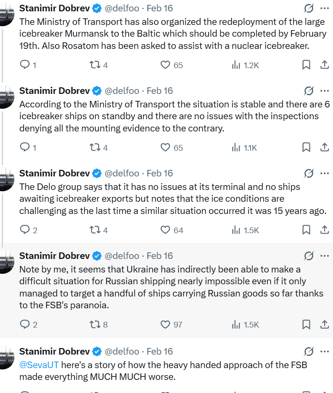View analytics of the Delo group tweet

tap(236, 230)
